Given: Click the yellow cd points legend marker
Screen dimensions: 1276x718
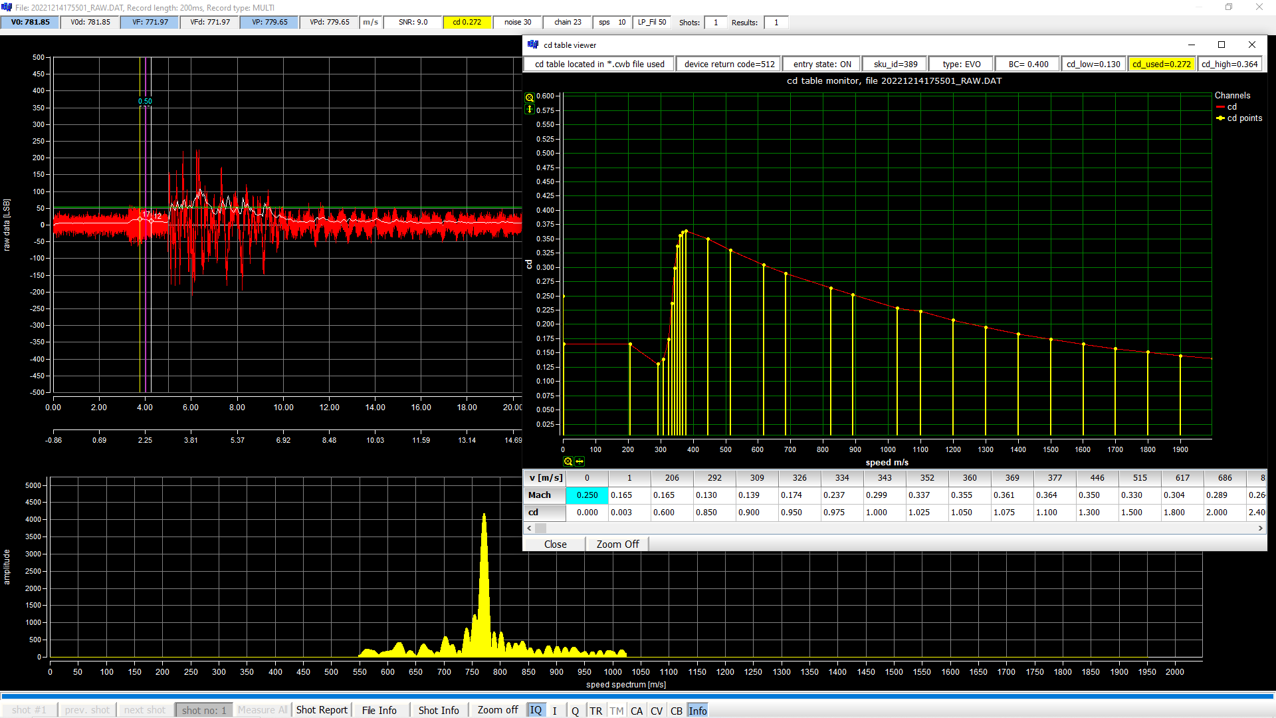Looking at the screenshot, I should click(x=1220, y=118).
